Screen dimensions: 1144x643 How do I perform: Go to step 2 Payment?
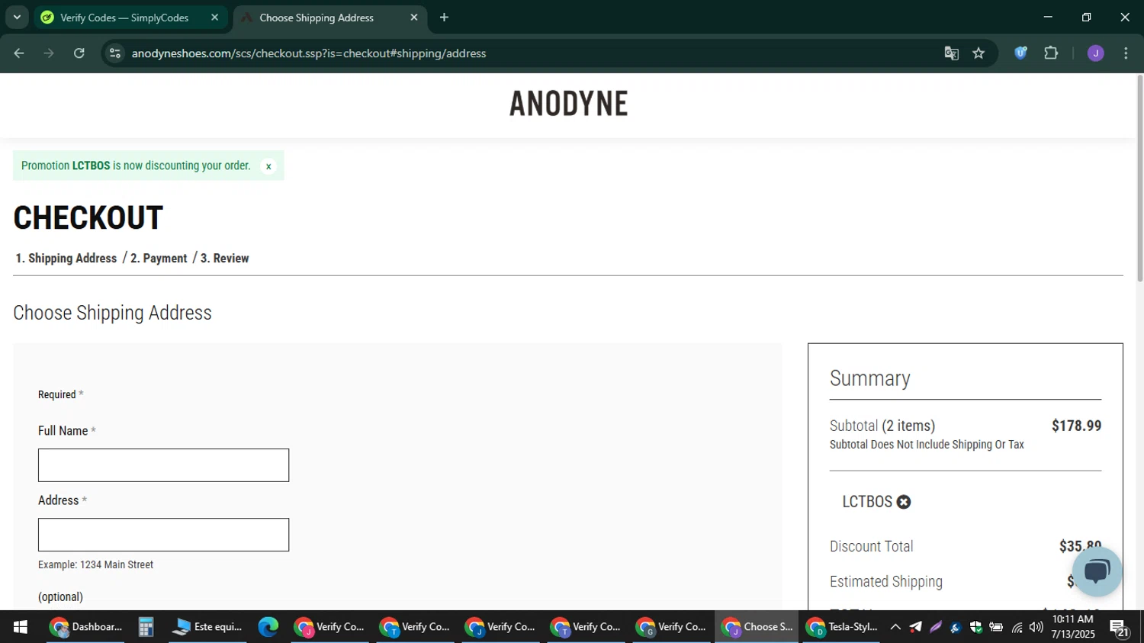159,259
